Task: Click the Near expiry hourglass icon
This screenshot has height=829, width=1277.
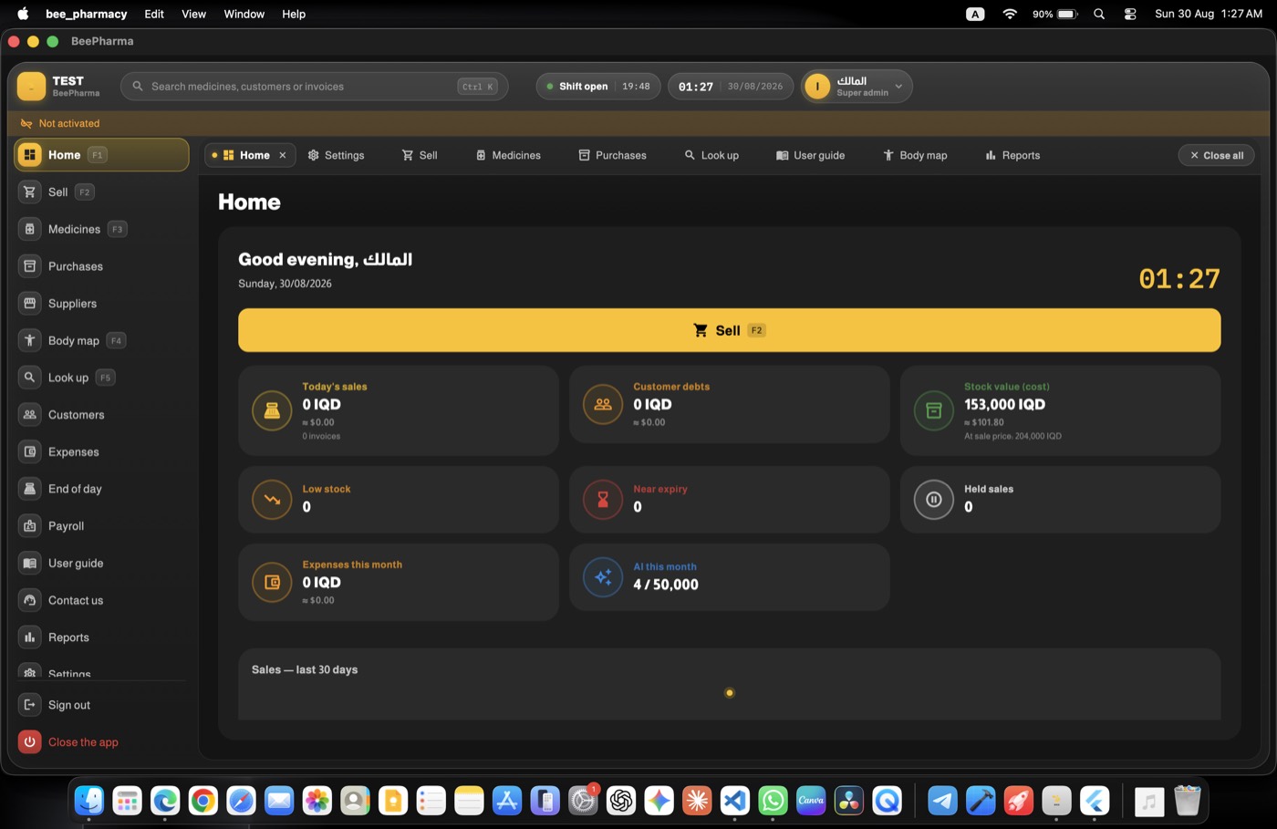Action: click(x=603, y=499)
